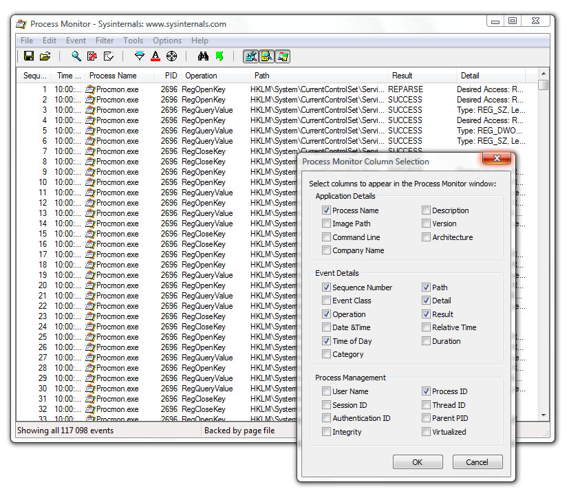Open the Filter menu
Viewport: 569px width, 489px height.
[105, 41]
